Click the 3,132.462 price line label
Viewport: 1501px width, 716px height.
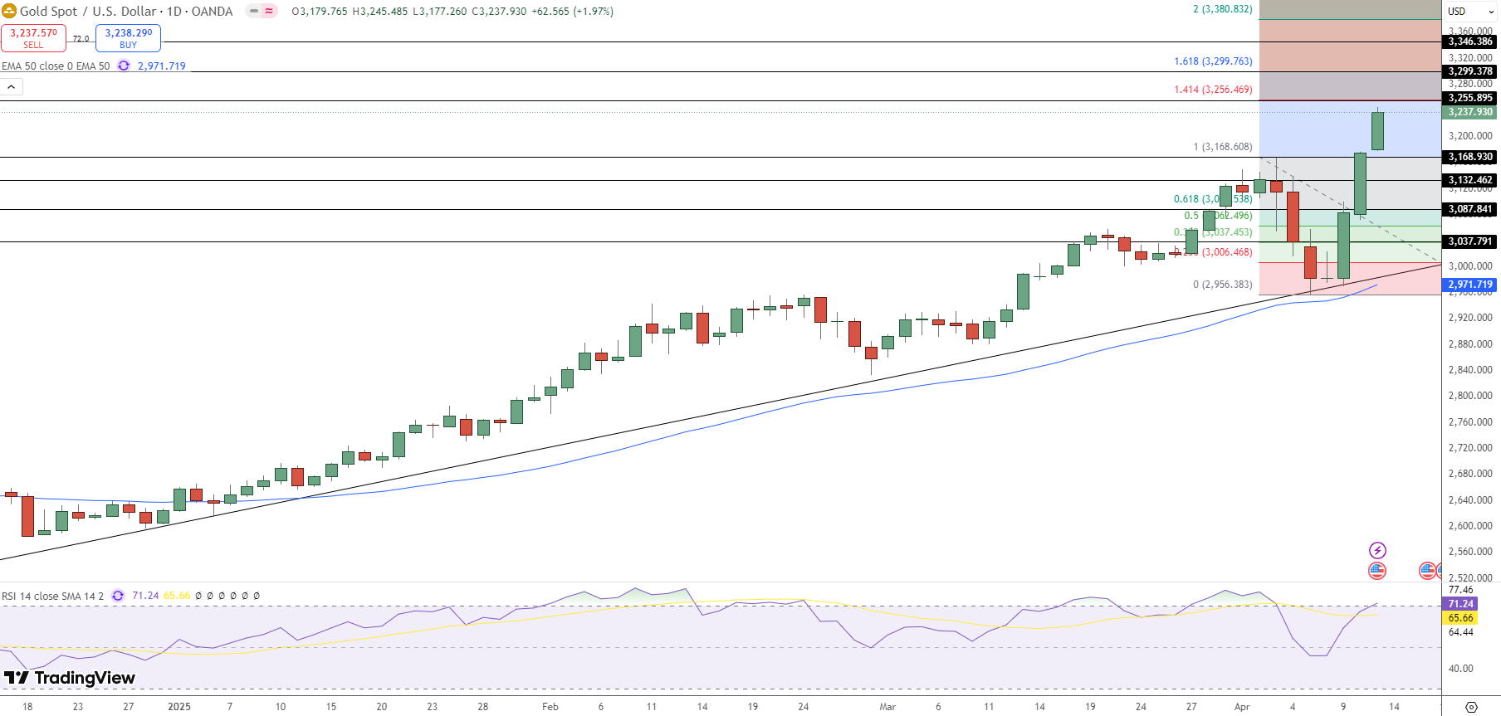pos(1470,180)
